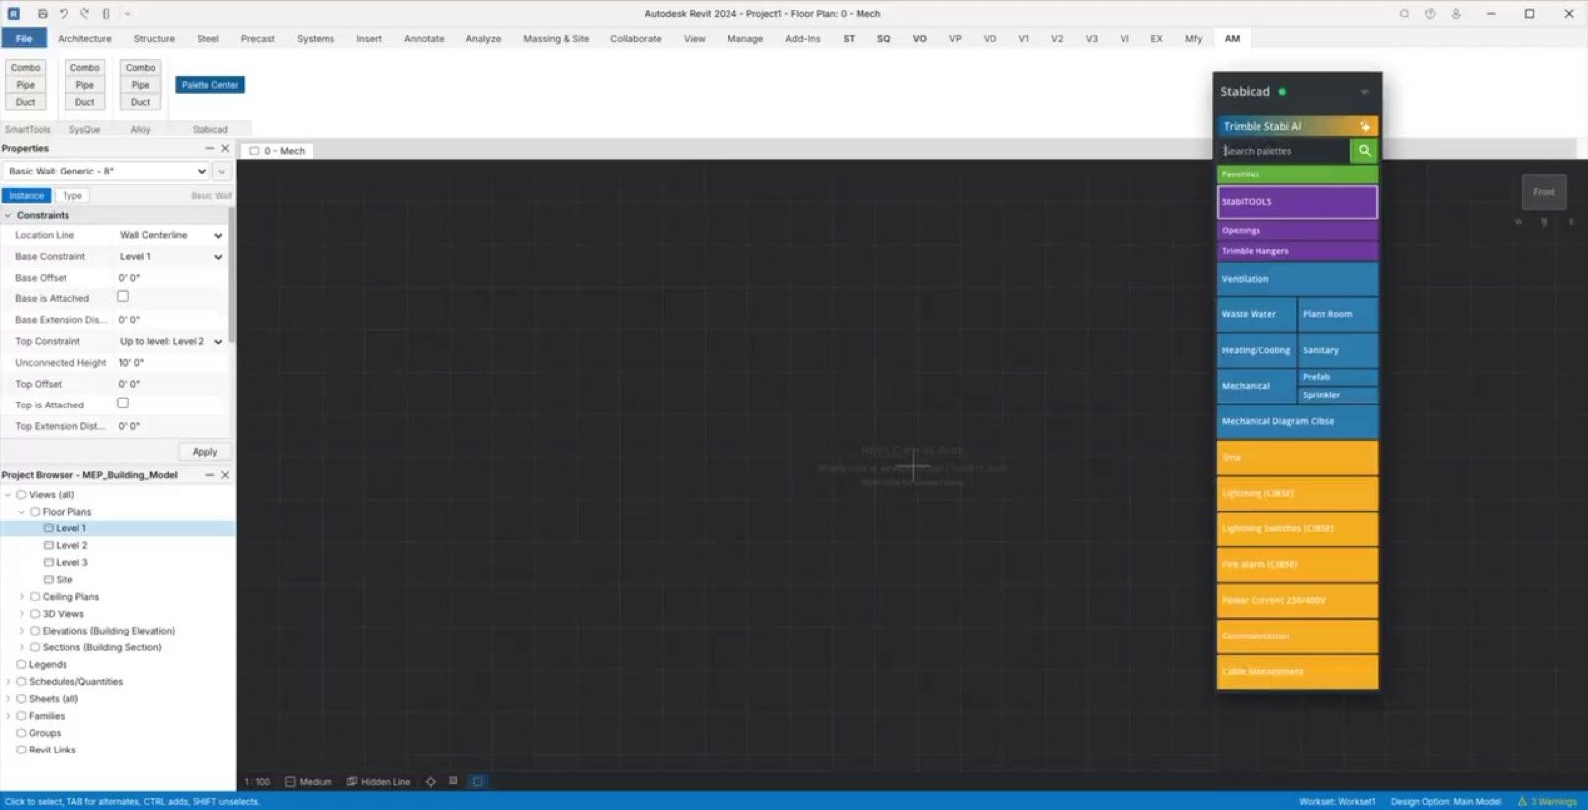1588x810 pixels.
Task: Save the project using the quick-access save icon
Action: (42, 14)
